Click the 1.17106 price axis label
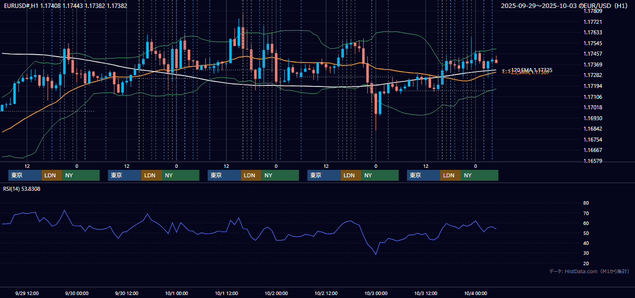 coord(592,97)
